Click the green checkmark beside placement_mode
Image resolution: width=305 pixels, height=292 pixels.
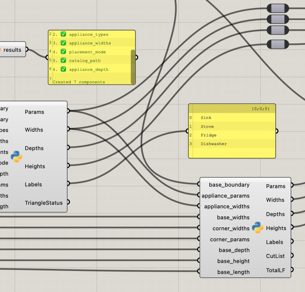63,52
